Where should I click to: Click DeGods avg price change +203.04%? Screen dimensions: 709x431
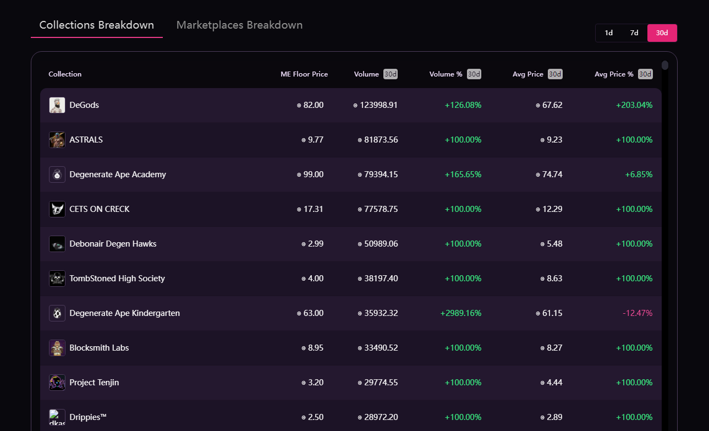[634, 105]
